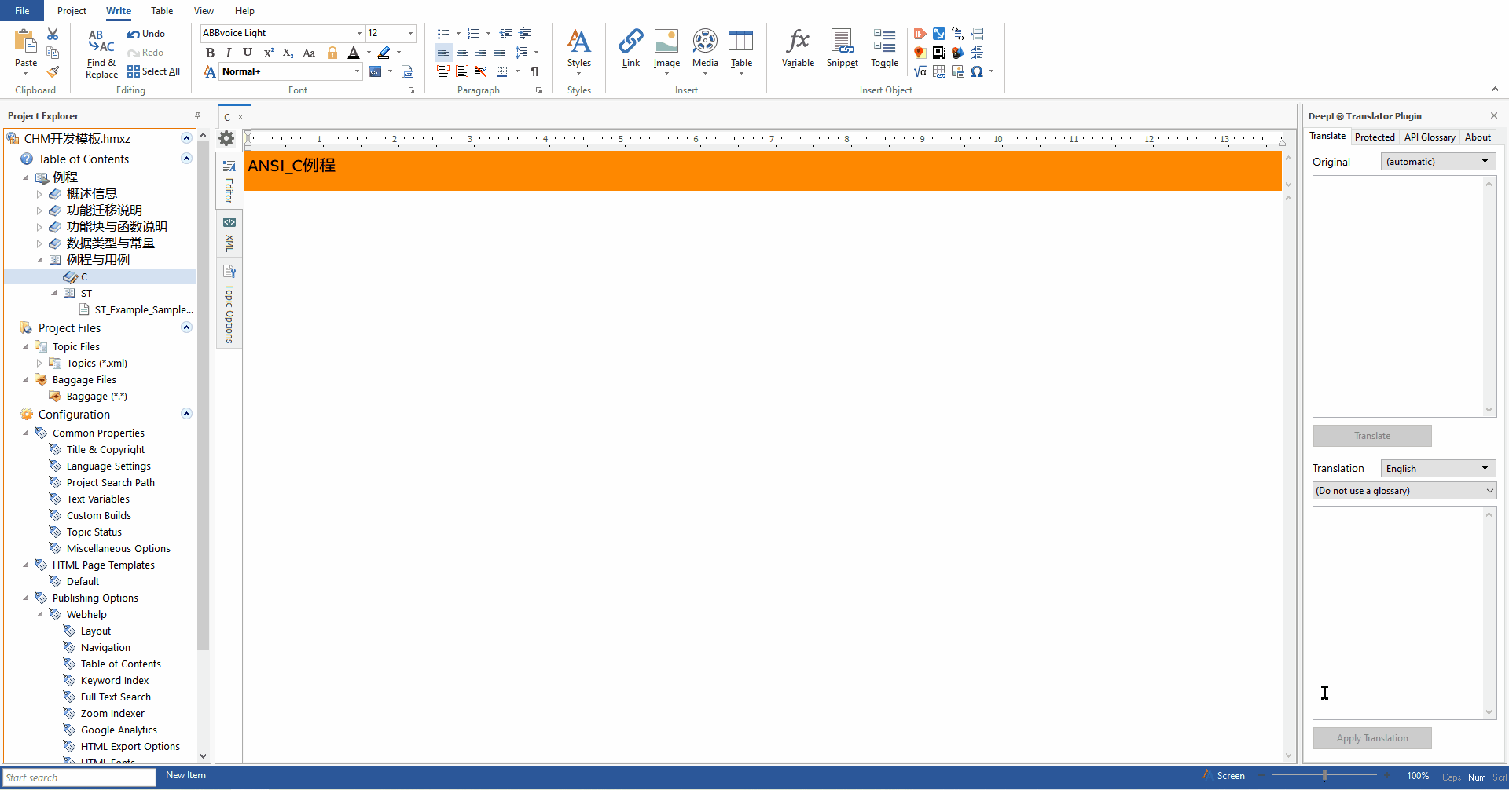Click the zoom slider handle
Image resolution: width=1509 pixels, height=790 pixels.
coord(1324,776)
